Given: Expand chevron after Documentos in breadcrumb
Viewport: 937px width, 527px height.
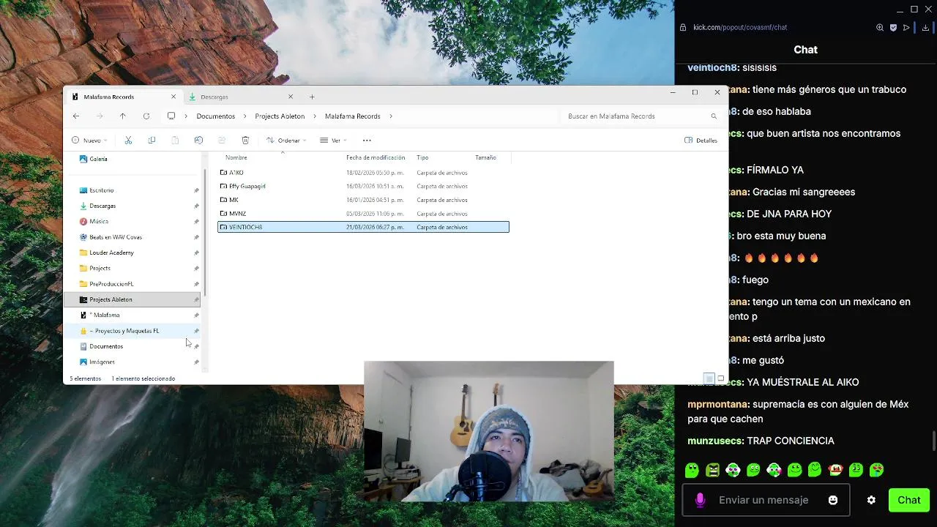Looking at the screenshot, I should (245, 116).
